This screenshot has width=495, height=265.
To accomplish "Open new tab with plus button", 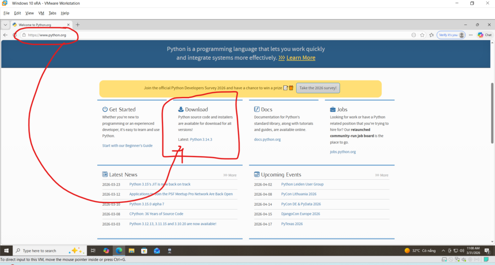I will [x=77, y=25].
